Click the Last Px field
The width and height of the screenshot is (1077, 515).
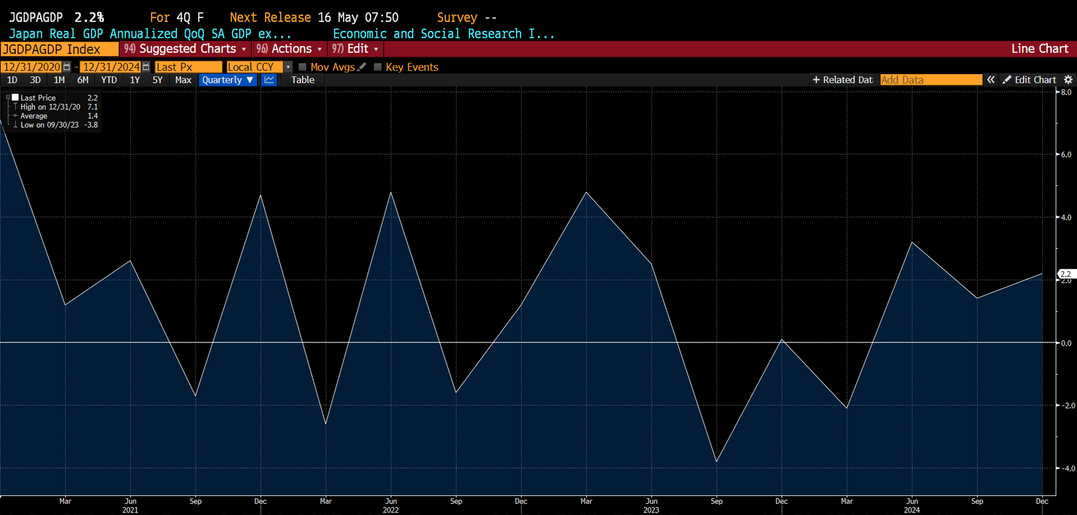pyautogui.click(x=188, y=67)
